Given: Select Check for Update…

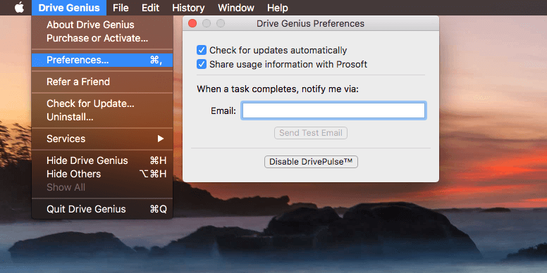Looking at the screenshot, I should pyautogui.click(x=102, y=103).
